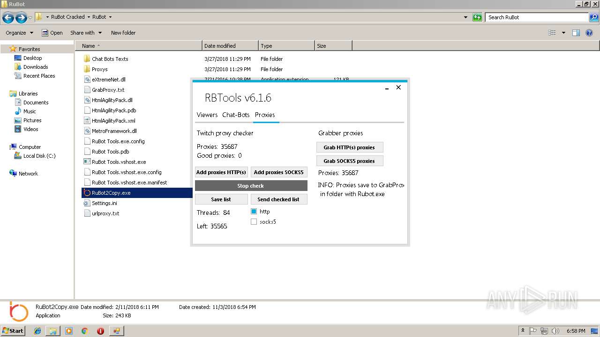
Task: Open Network in navigation pane
Action: [28, 174]
